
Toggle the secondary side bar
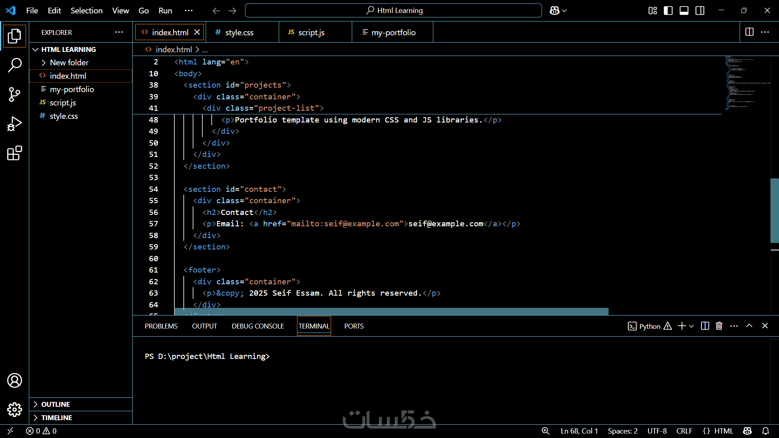pos(700,11)
